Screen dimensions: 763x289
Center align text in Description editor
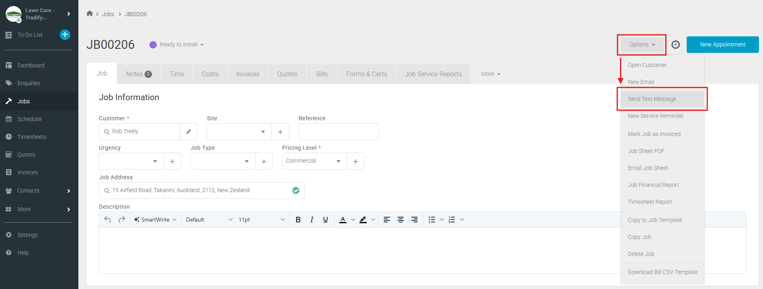coord(401,220)
